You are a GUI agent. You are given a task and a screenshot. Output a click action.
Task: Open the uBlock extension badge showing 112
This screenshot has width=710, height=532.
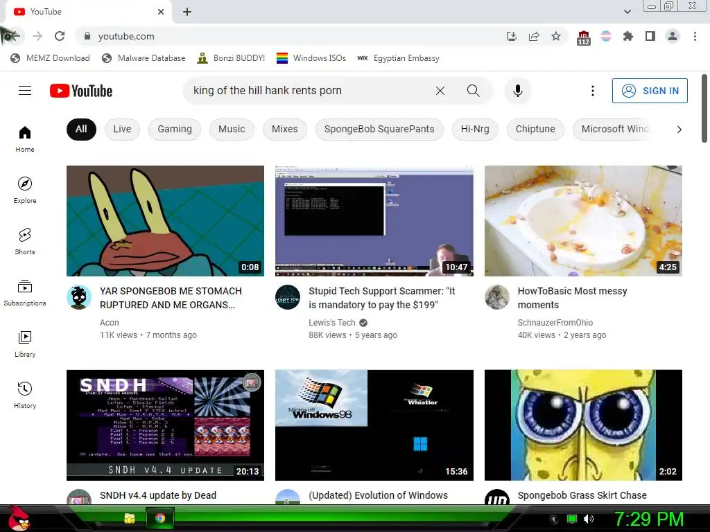pos(584,37)
